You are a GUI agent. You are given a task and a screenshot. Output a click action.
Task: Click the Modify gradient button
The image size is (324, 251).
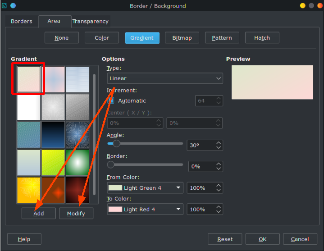(x=76, y=214)
